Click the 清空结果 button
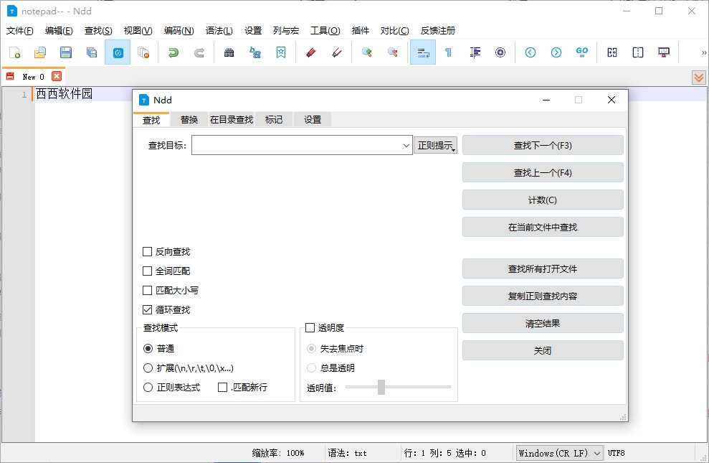Image resolution: width=709 pixels, height=463 pixels. pos(543,324)
